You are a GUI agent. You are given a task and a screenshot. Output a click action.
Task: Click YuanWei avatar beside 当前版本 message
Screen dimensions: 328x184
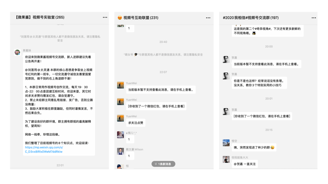point(121,85)
